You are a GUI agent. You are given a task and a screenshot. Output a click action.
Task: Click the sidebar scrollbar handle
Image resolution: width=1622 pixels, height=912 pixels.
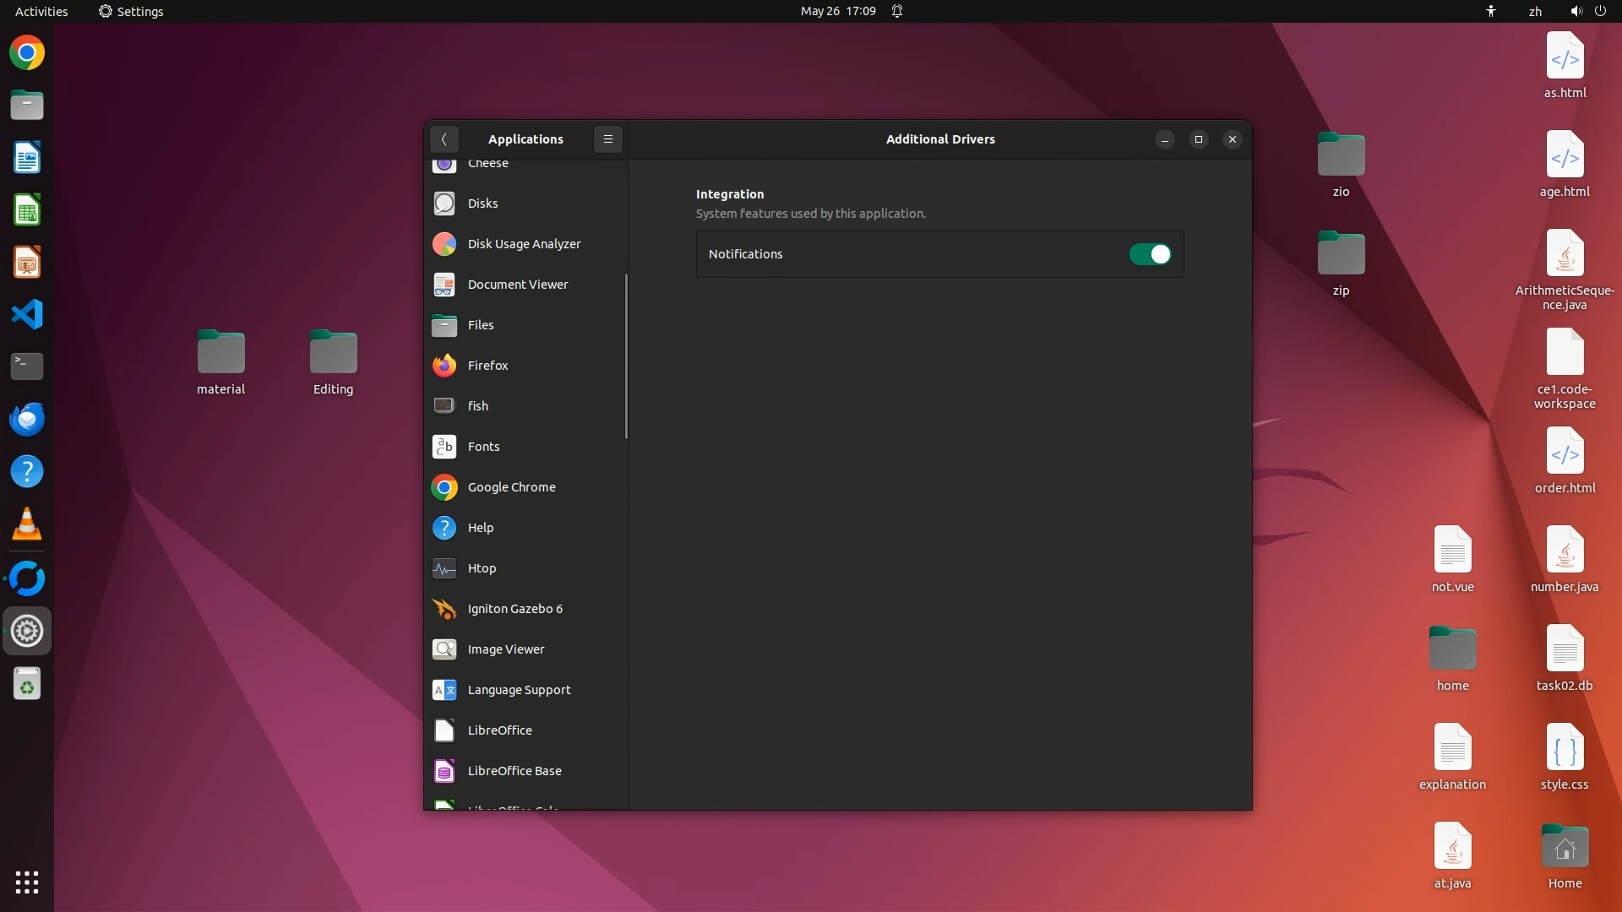pyautogui.click(x=626, y=356)
